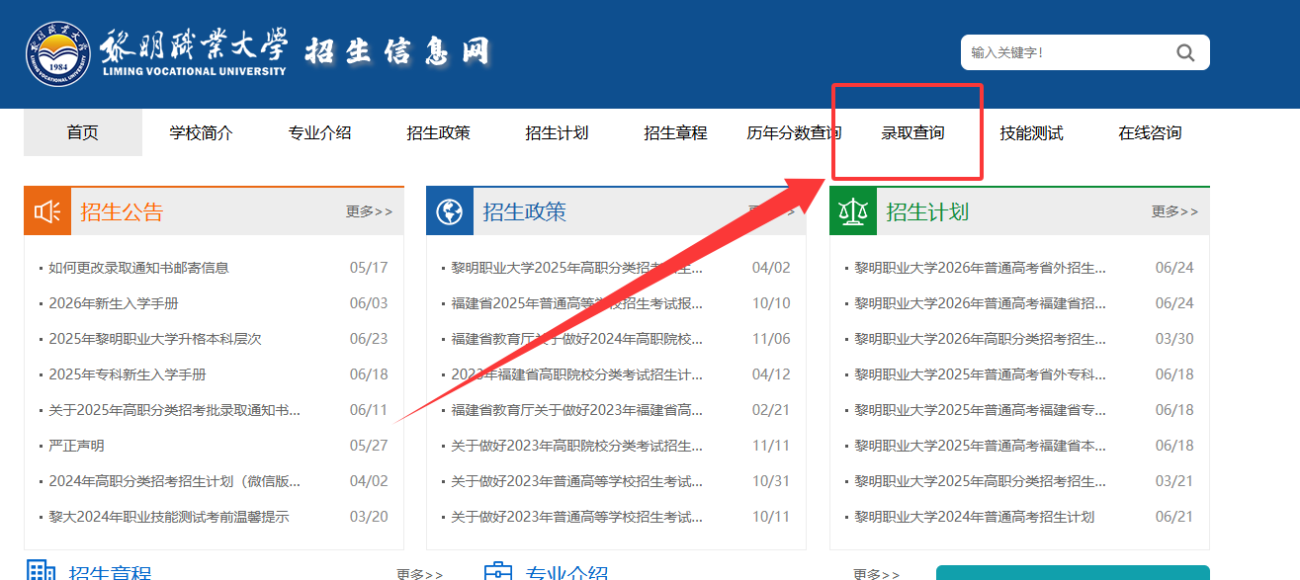Screen dimensions: 1300x580
Task: Go to 学校简介 in navigation
Action: 201,132
